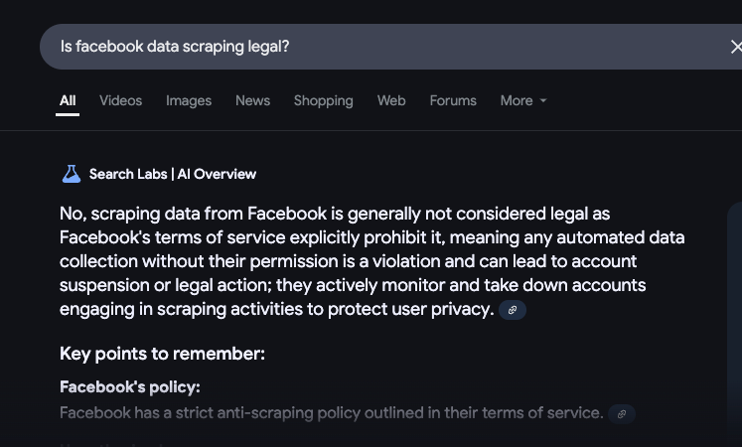
Task: Click the Key points to remember heading
Action: (x=162, y=354)
